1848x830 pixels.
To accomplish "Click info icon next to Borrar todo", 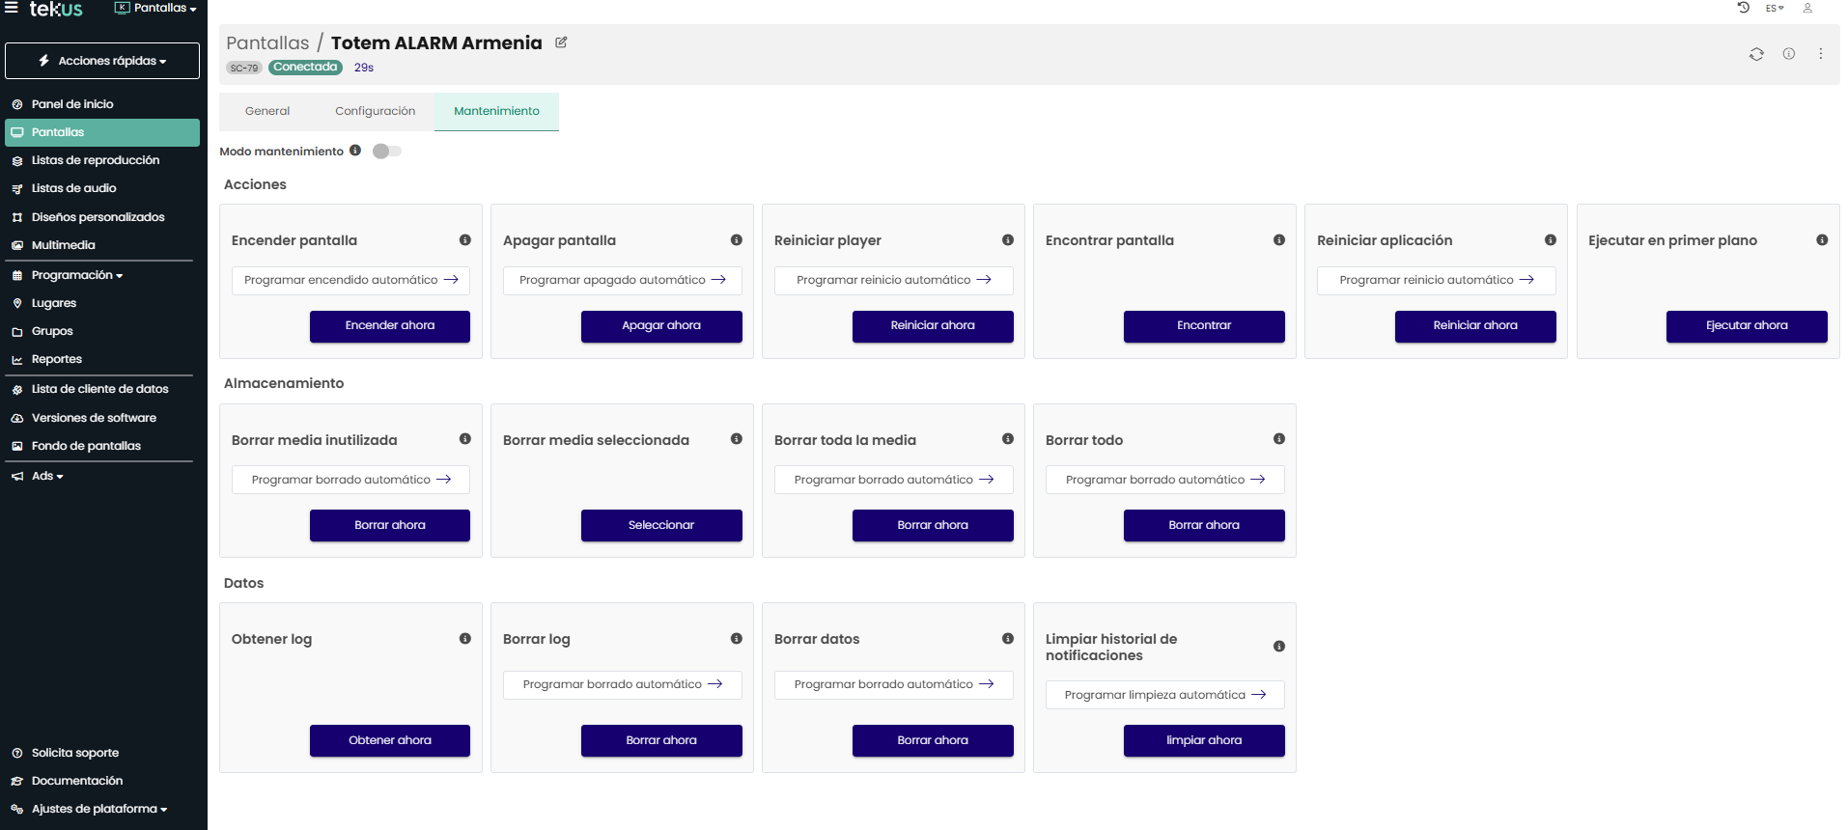I will coord(1278,439).
